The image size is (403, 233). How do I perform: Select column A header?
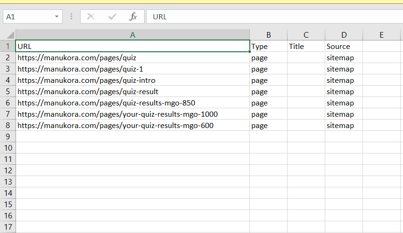pyautogui.click(x=132, y=35)
